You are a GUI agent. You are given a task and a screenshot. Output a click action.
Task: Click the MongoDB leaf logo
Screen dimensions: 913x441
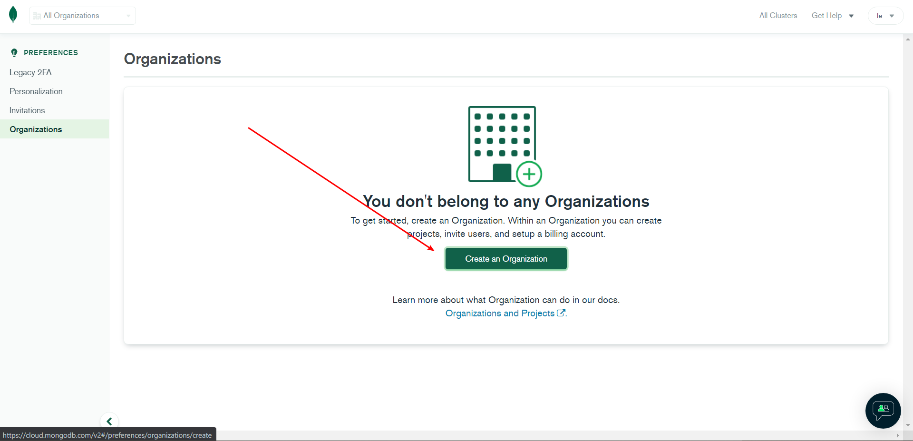click(13, 14)
